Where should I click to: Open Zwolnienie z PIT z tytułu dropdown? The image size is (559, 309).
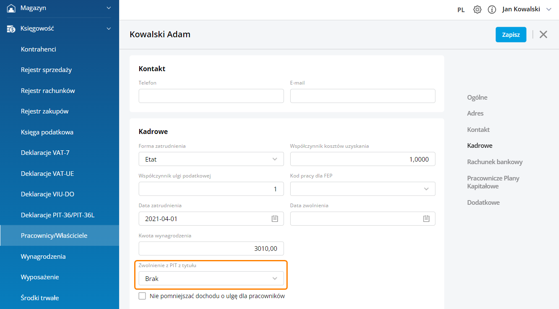point(211,278)
